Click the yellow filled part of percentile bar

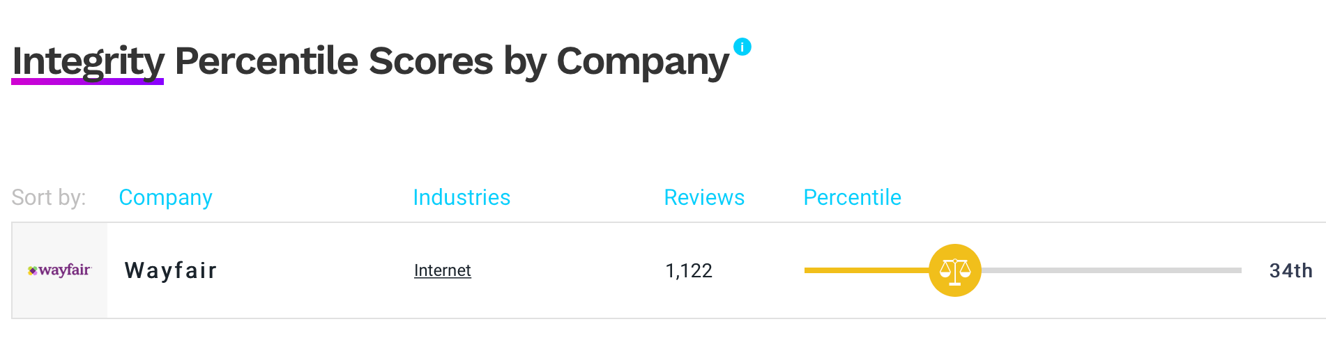867,270
